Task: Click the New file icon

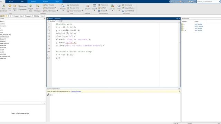Action: [x=10, y=6]
